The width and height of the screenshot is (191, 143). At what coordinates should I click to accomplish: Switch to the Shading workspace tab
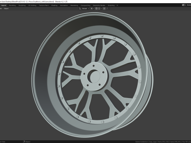pyautogui.click(x=55, y=6)
